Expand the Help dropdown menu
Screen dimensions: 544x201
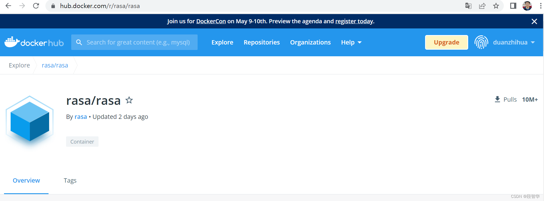pyautogui.click(x=351, y=42)
